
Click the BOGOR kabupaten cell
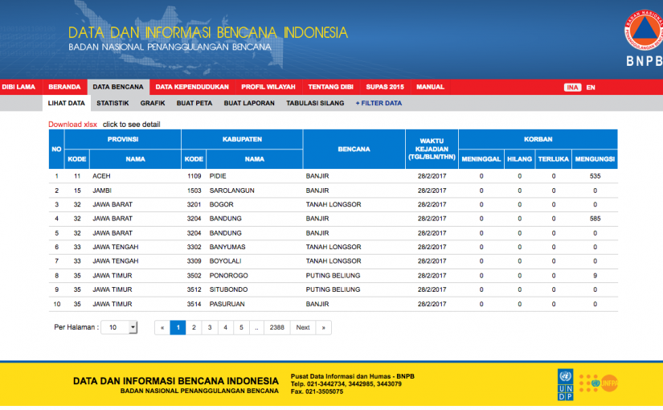pyautogui.click(x=221, y=204)
